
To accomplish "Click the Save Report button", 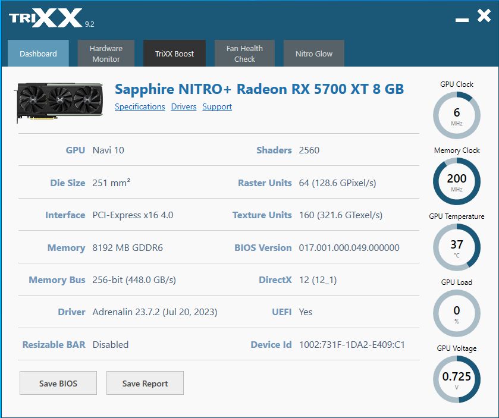I will point(145,383).
